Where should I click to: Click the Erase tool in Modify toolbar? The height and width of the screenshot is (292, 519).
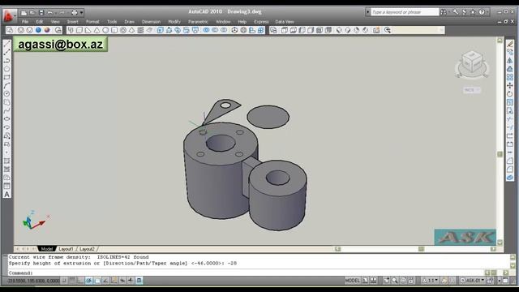click(510, 44)
